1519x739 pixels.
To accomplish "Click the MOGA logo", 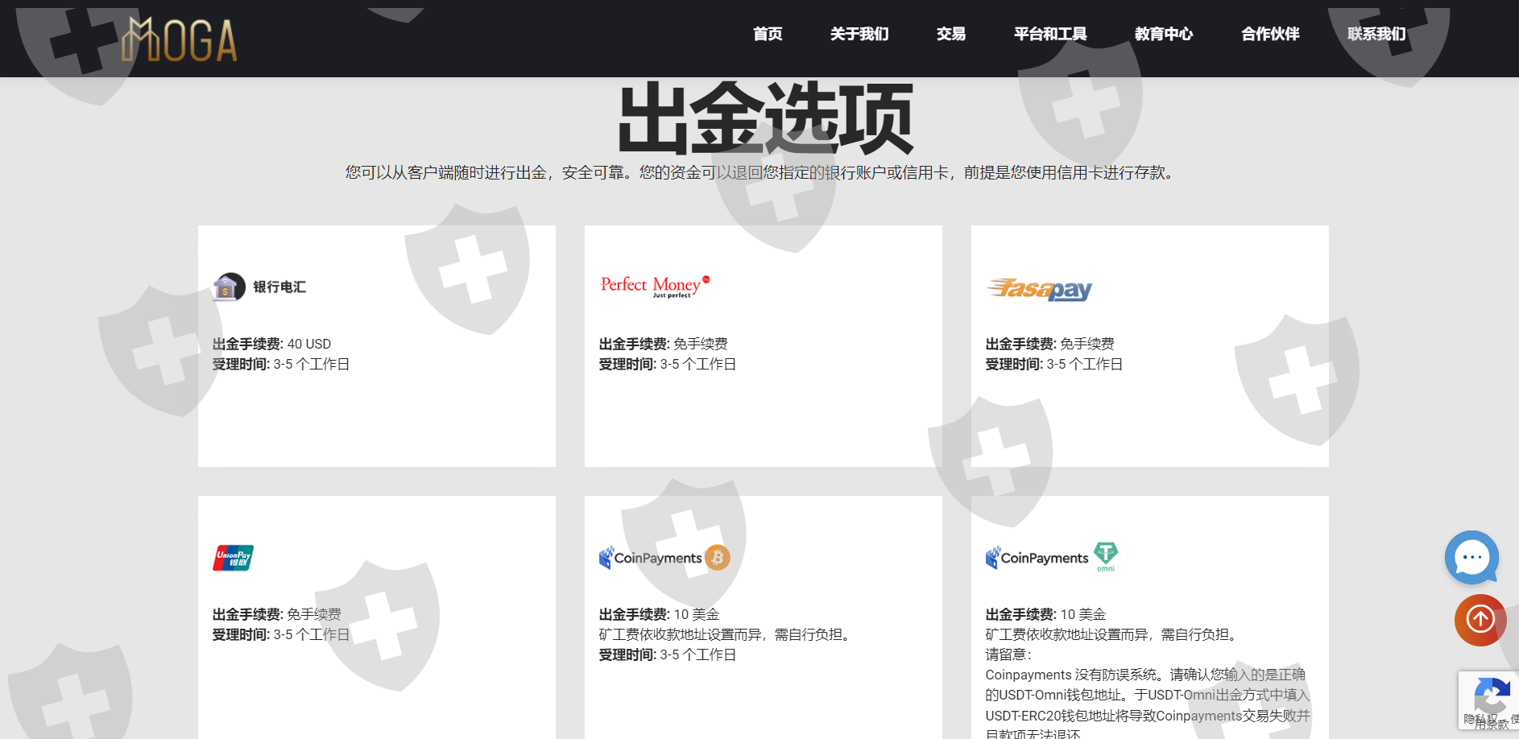I will point(180,39).
